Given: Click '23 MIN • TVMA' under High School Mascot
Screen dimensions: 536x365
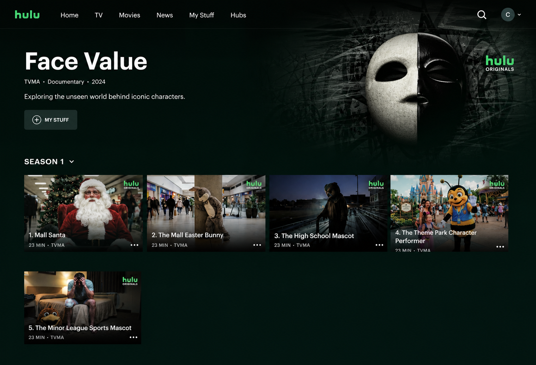Looking at the screenshot, I should point(292,245).
